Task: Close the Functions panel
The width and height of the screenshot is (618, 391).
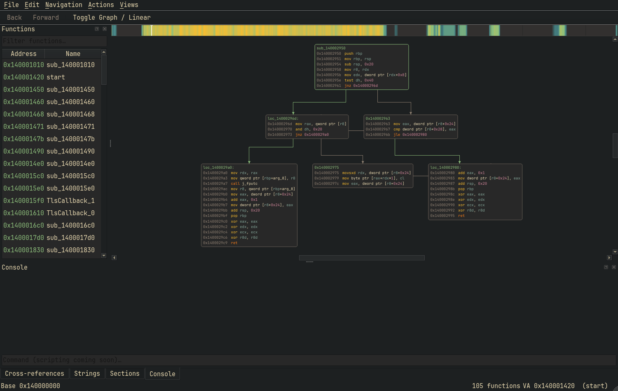Action: click(105, 29)
